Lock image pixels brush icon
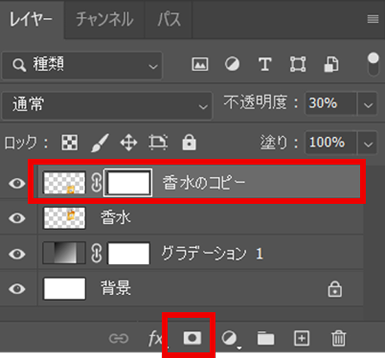 (100, 143)
